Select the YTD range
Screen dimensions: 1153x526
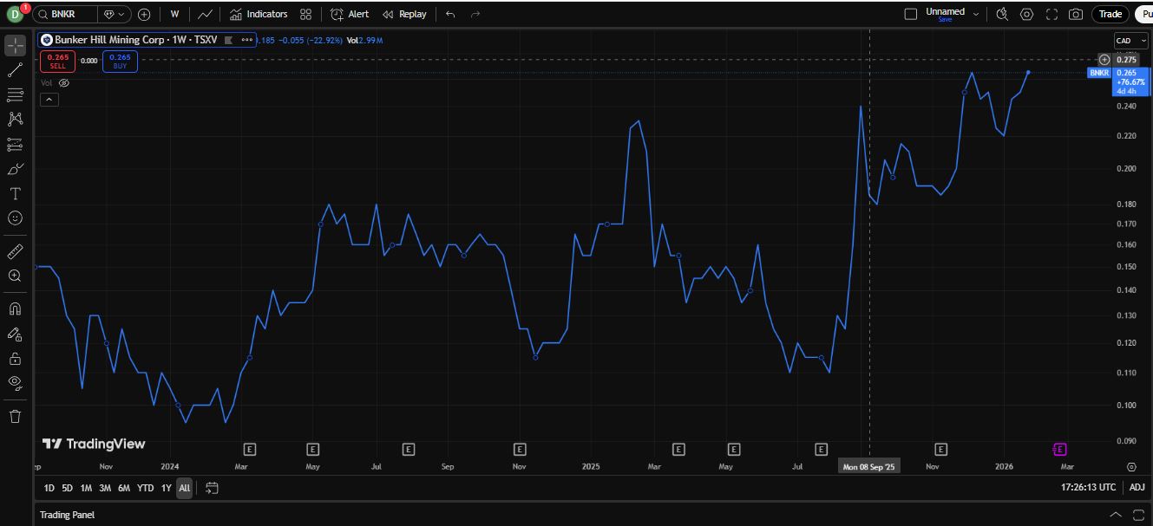click(145, 488)
